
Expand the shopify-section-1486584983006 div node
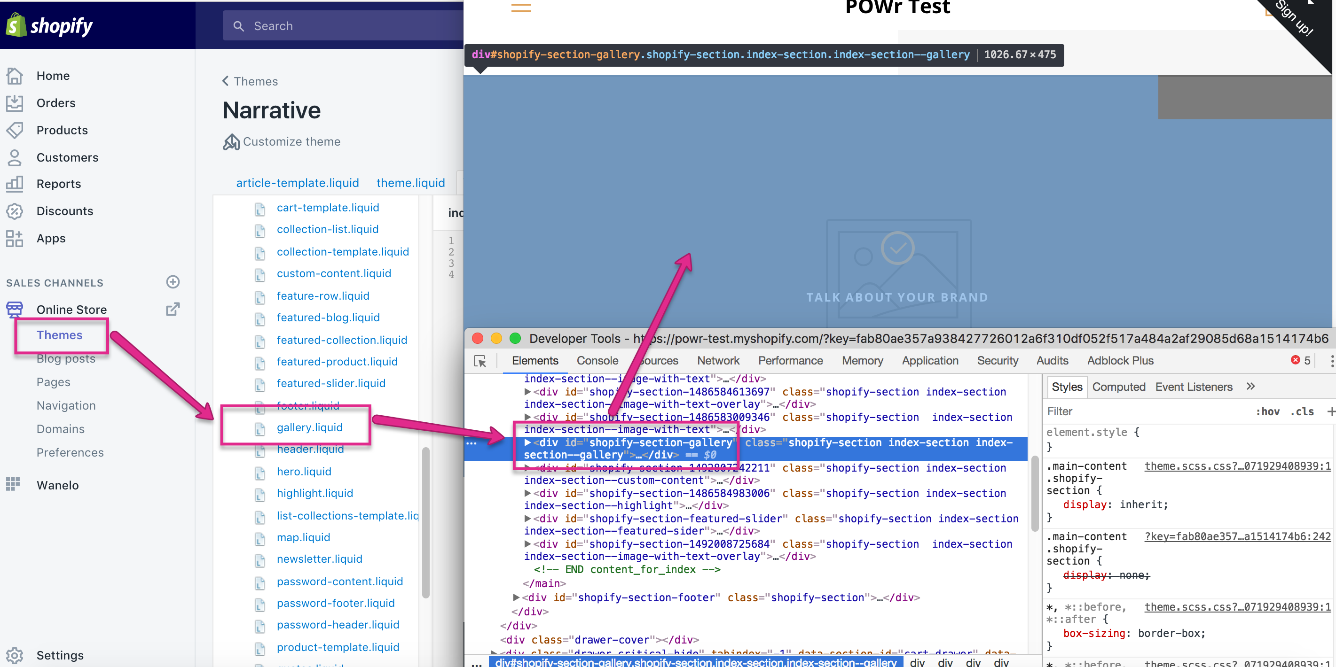[527, 493]
